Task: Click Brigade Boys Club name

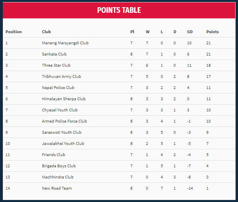Action: pyautogui.click(x=59, y=166)
